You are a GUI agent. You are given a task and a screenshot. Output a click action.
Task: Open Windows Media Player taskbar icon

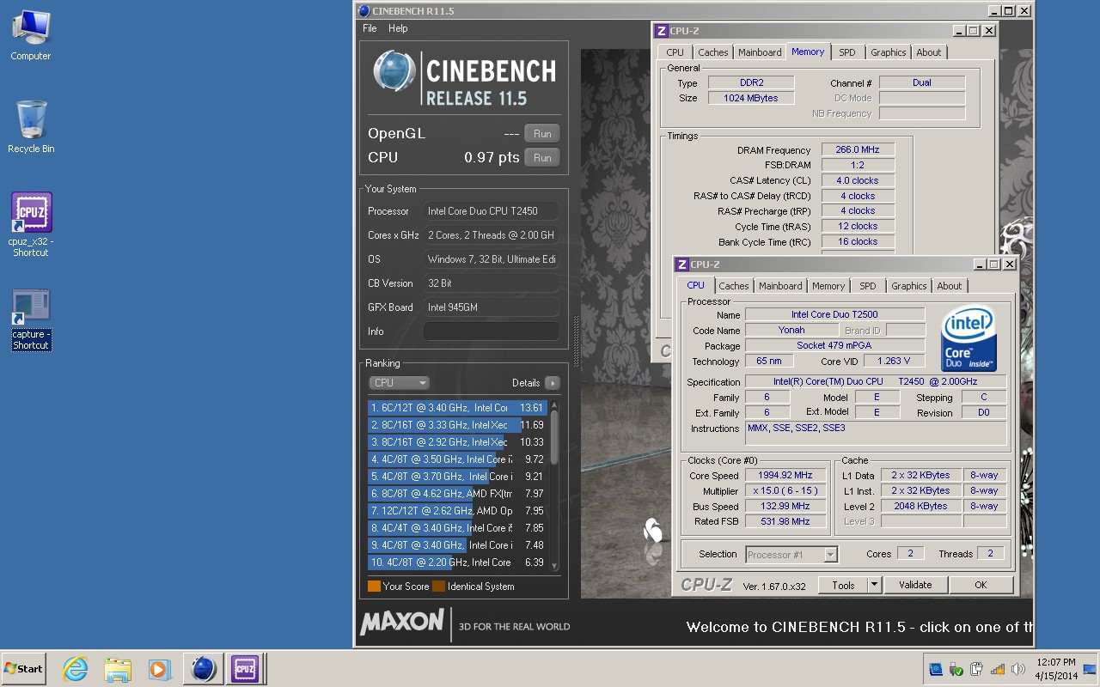click(x=158, y=668)
